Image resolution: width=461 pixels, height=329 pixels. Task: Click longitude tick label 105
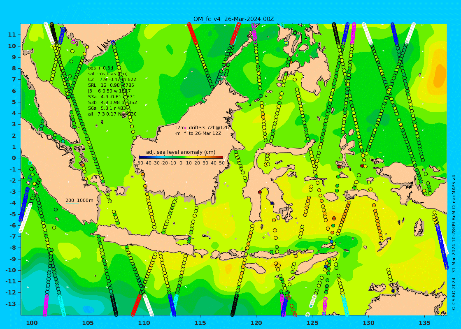[88, 323]
